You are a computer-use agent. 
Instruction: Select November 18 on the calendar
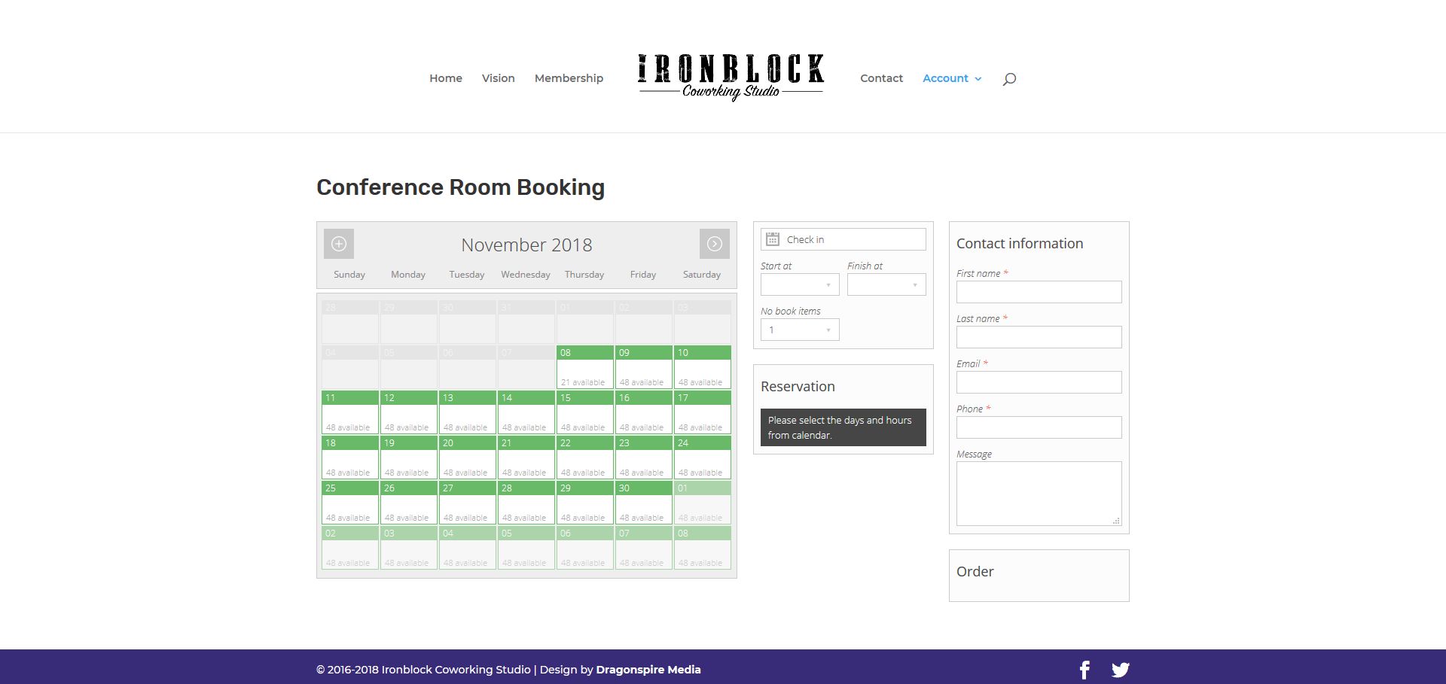coord(350,458)
